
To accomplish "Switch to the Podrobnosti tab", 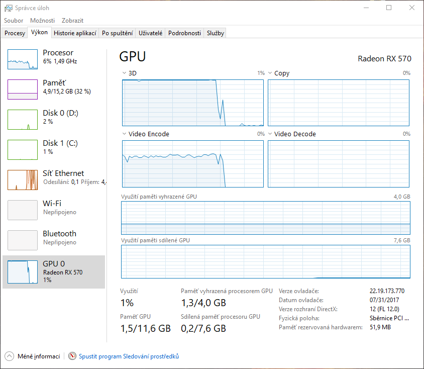I will click(x=184, y=33).
